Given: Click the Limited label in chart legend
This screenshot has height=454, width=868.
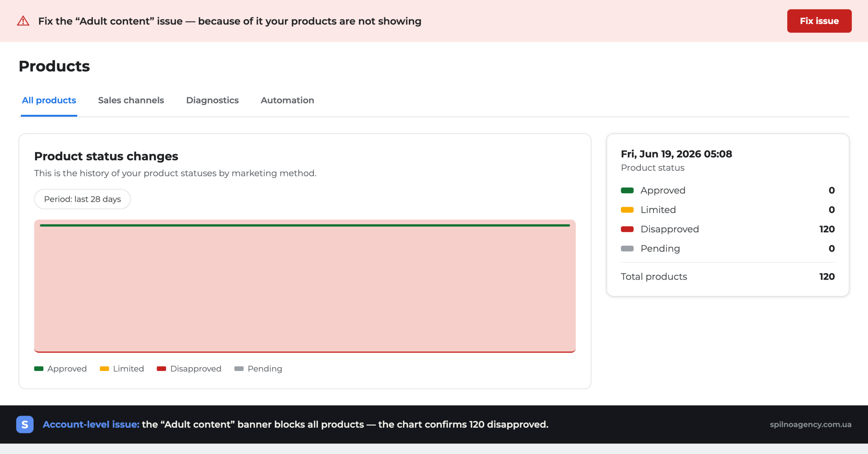Looking at the screenshot, I should [129, 369].
